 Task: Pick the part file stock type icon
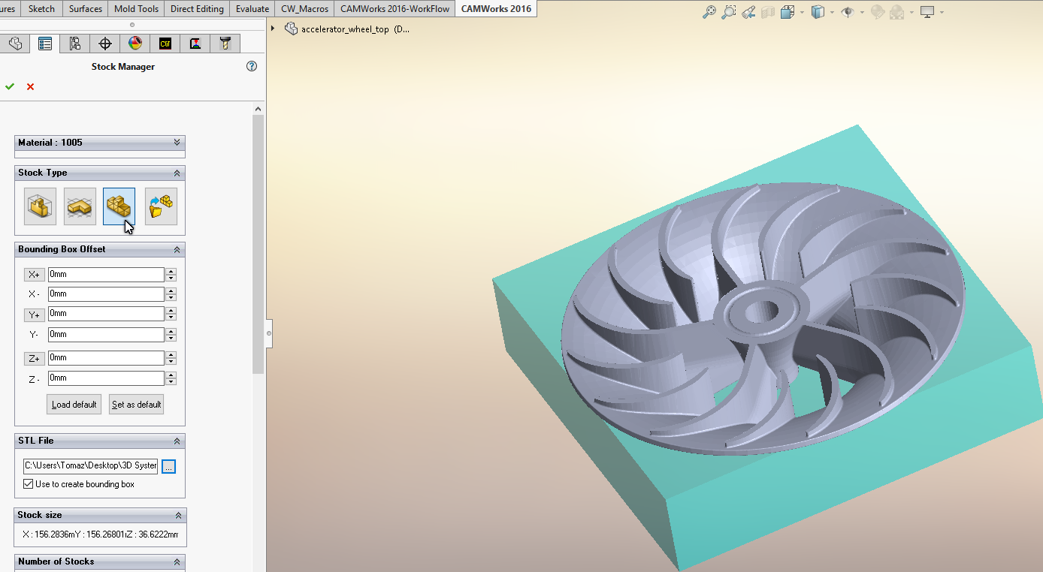pos(161,206)
